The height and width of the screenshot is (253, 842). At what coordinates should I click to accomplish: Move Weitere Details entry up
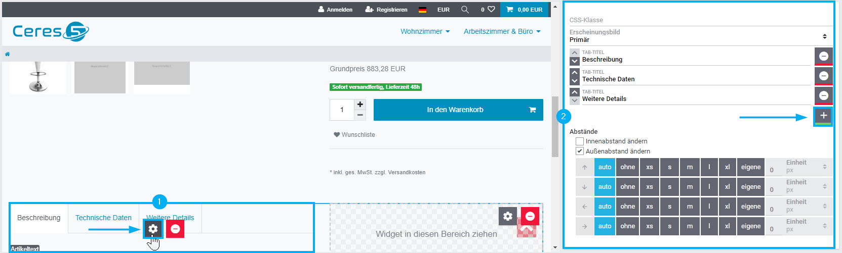click(x=574, y=92)
